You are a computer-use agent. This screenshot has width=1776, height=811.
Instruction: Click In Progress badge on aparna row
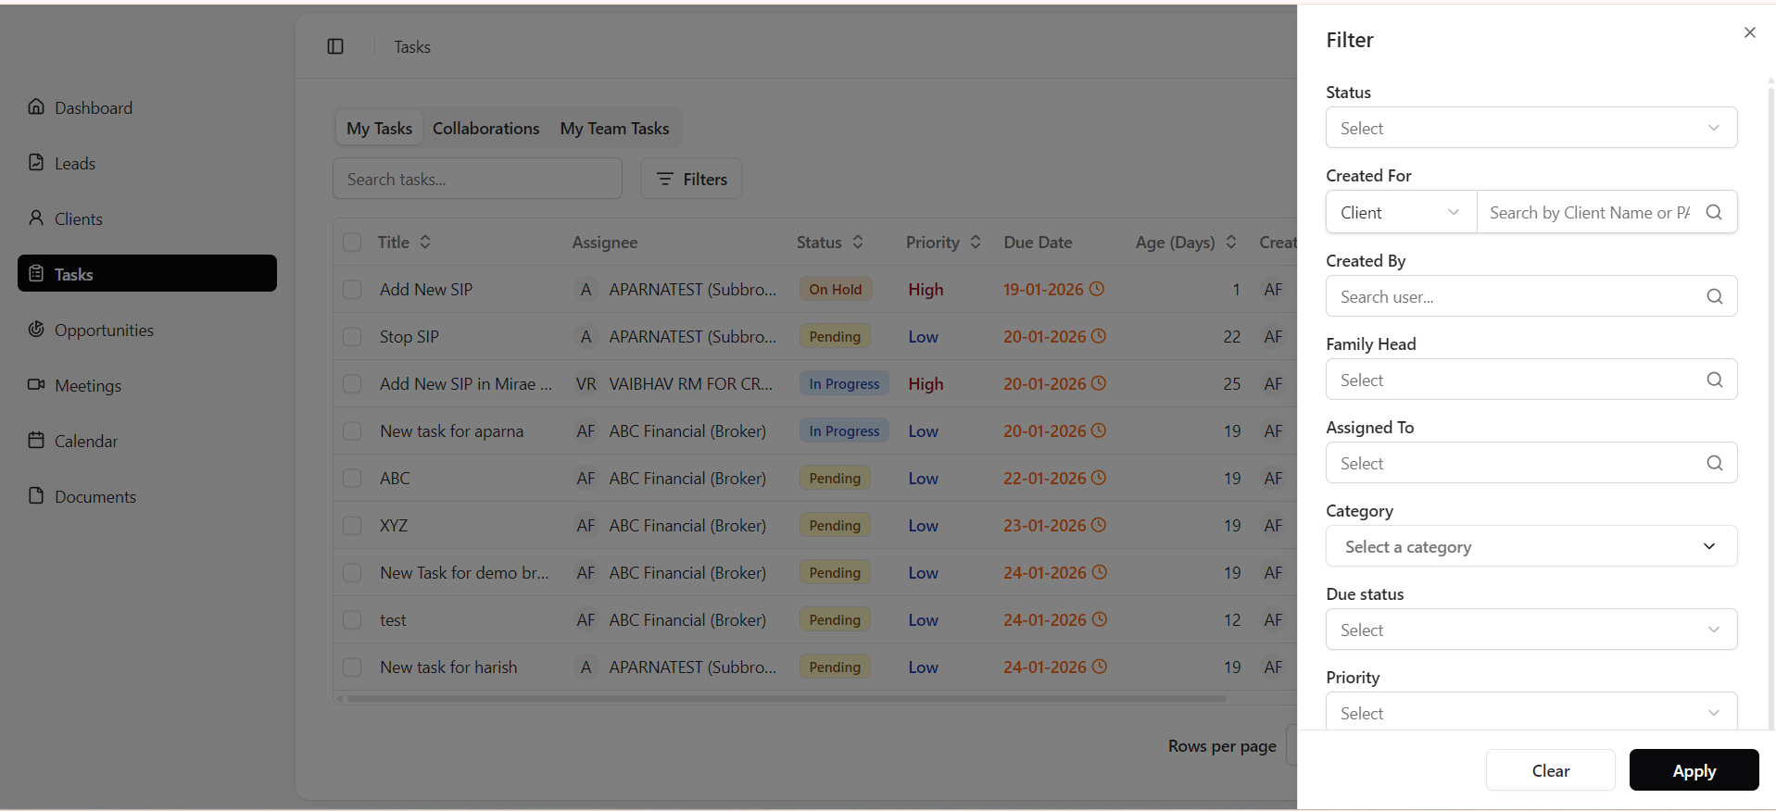coord(844,430)
